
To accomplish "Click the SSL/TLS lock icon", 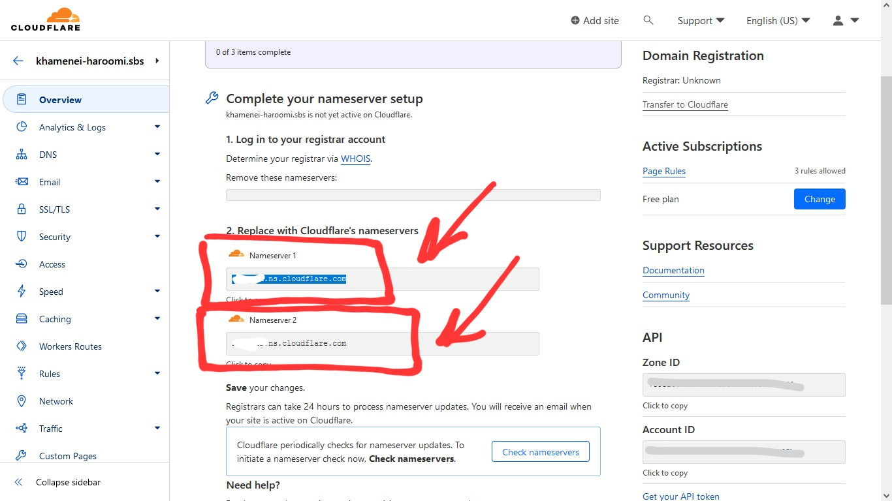I will coord(22,209).
